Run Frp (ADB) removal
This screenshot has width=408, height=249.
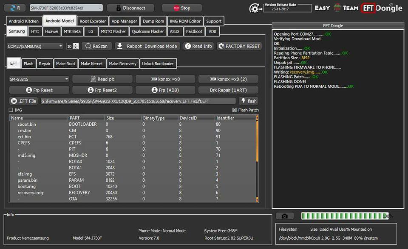[165, 90]
